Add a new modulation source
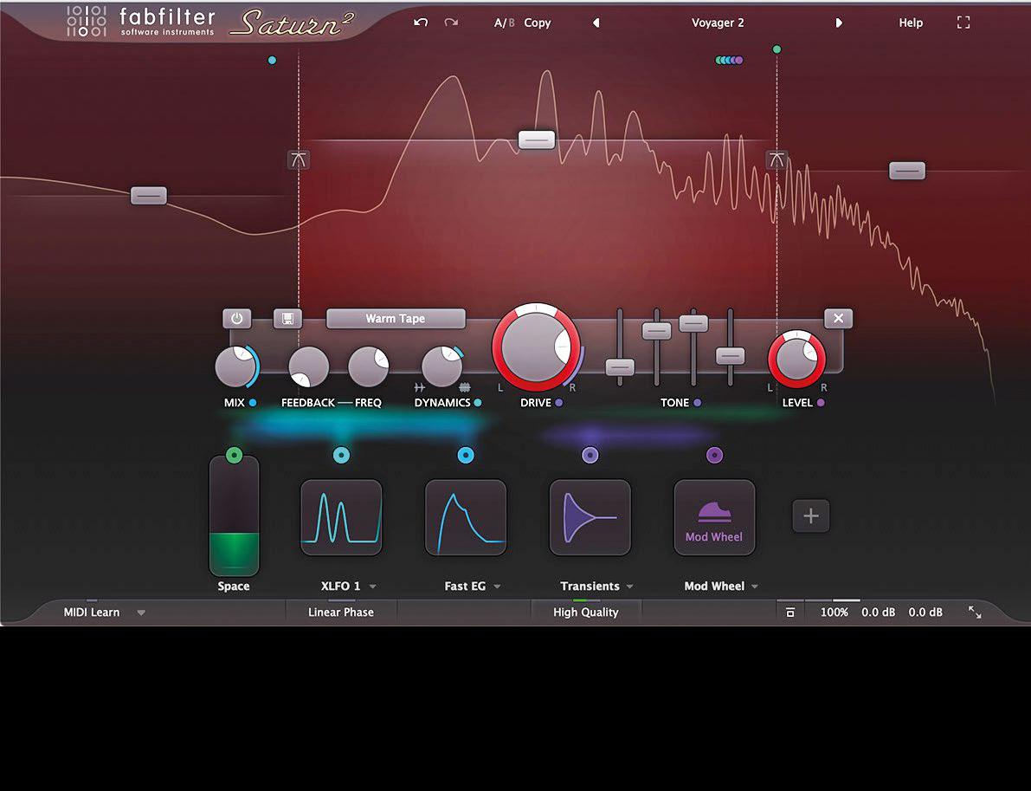 tap(811, 516)
